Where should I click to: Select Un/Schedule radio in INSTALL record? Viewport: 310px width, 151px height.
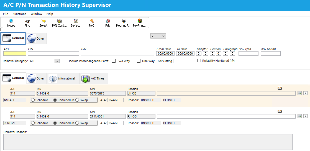[55, 100]
